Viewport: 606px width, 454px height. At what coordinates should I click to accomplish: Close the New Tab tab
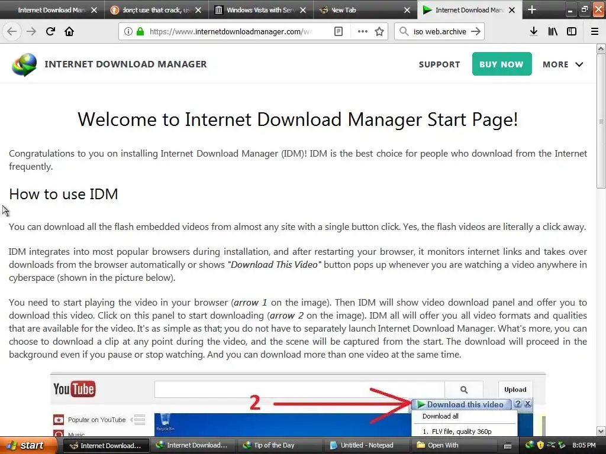point(407,11)
